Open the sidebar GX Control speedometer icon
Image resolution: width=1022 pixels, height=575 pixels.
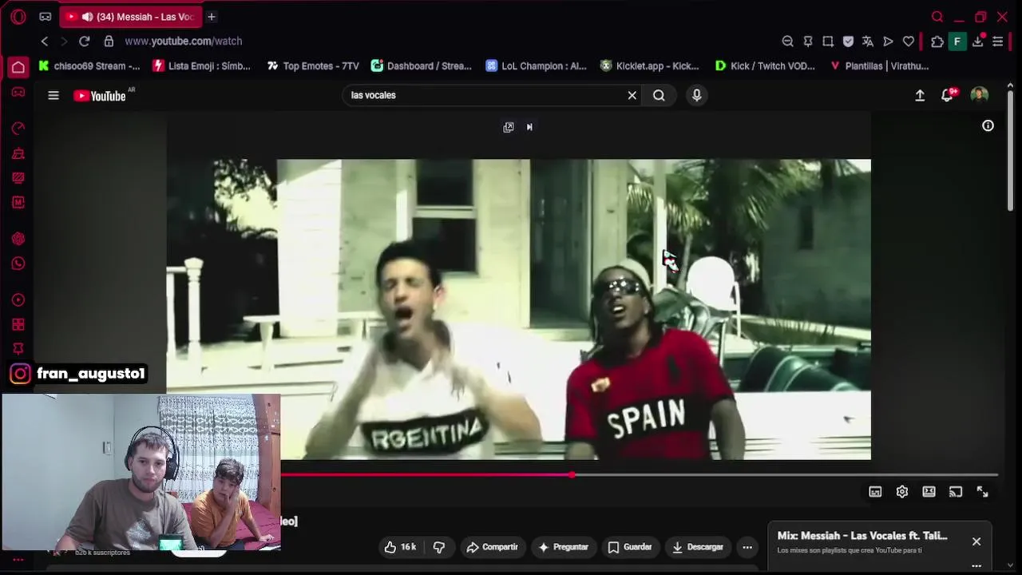pyautogui.click(x=18, y=128)
